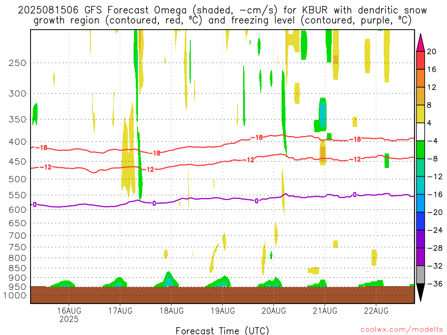Click the 900 pressure level label
Image resolution: width=447 pixels, height=335 pixels.
click(17, 278)
